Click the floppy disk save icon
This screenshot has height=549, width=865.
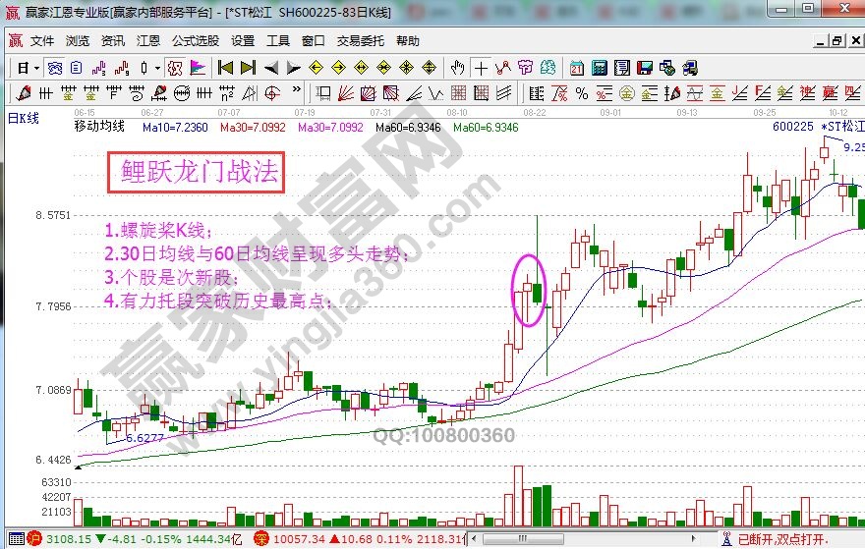pos(645,68)
